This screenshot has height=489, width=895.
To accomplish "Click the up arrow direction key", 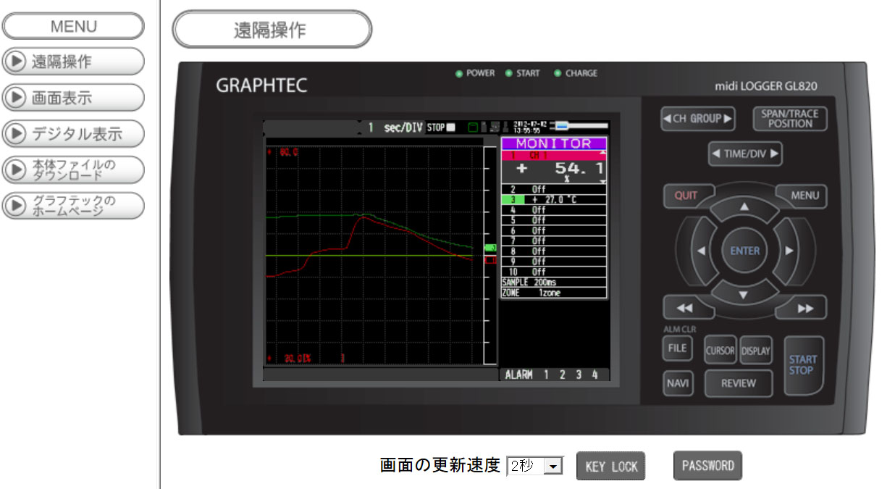I will [x=744, y=209].
